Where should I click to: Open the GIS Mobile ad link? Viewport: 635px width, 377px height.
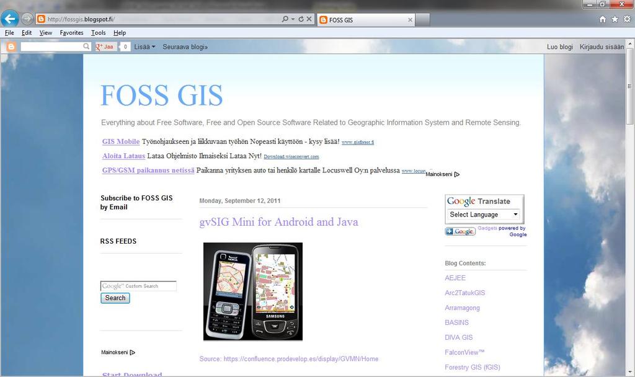coord(121,142)
